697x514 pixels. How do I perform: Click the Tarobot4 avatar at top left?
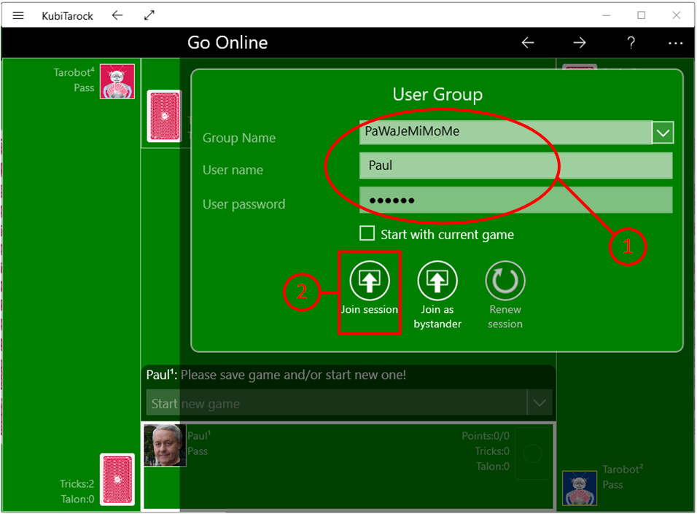117,81
